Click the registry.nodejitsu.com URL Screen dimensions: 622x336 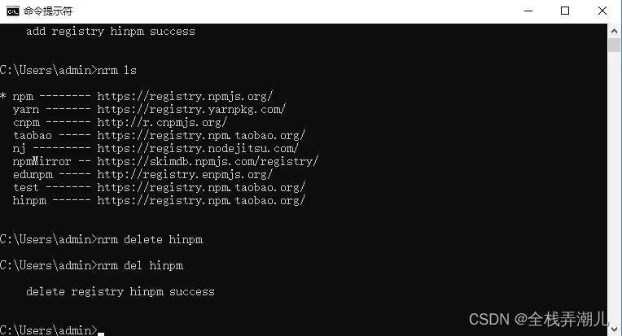pyautogui.click(x=198, y=148)
